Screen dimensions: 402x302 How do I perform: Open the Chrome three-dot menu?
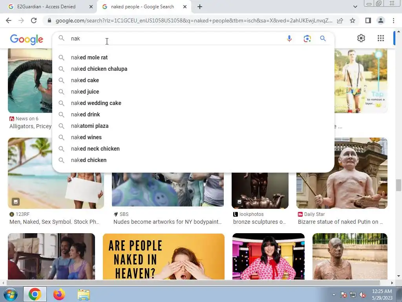393,20
